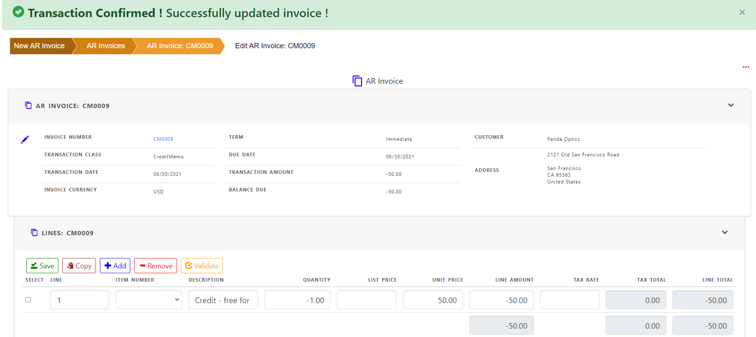Click the QUANTITY column header
The height and width of the screenshot is (337, 756).
pyautogui.click(x=316, y=280)
